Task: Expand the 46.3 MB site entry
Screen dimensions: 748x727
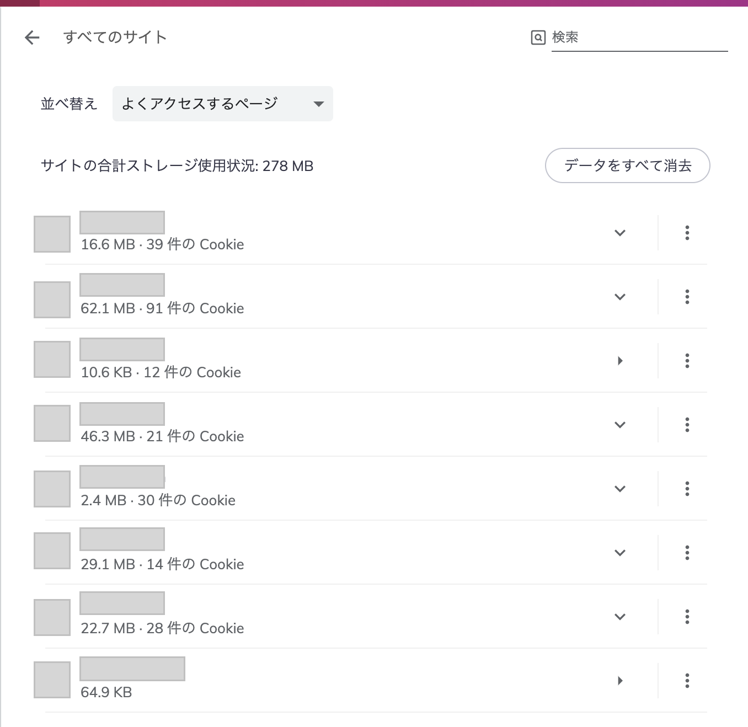Action: 620,425
